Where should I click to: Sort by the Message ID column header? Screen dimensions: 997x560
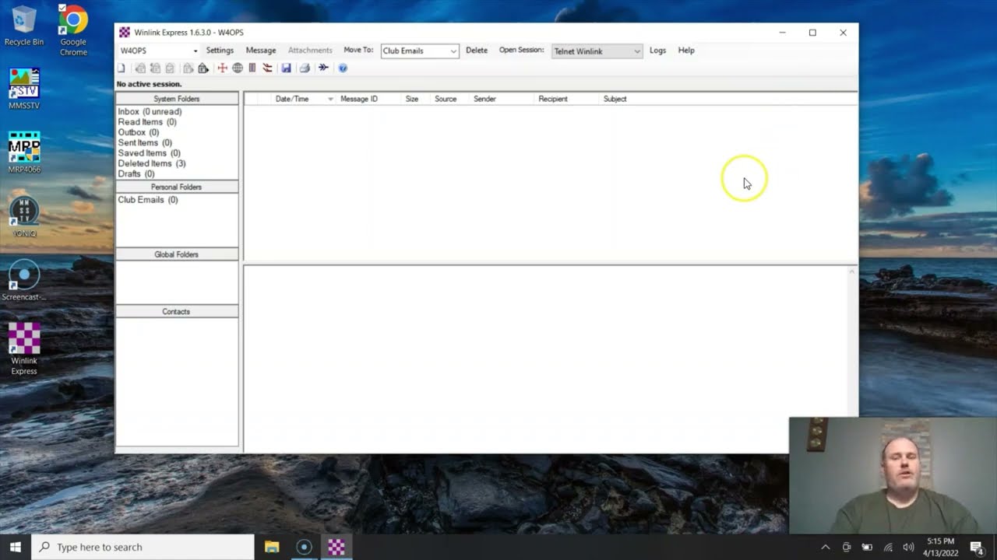point(359,100)
